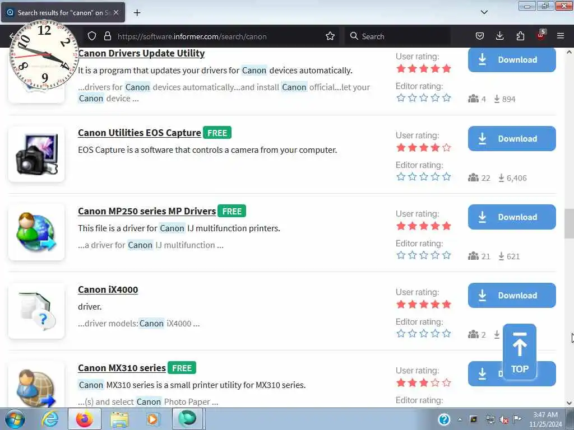Download Canon MP250 series MP Drivers
The height and width of the screenshot is (430, 574).
pyautogui.click(x=512, y=217)
